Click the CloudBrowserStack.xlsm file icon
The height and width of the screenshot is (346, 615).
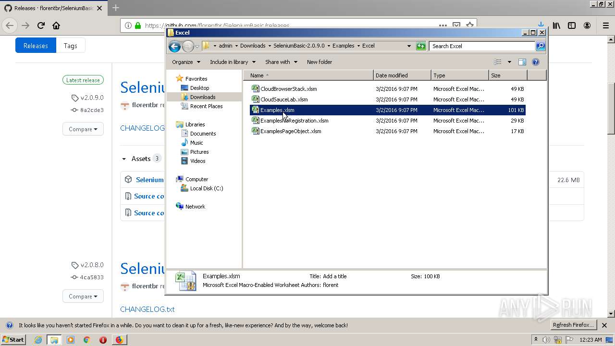(x=256, y=89)
